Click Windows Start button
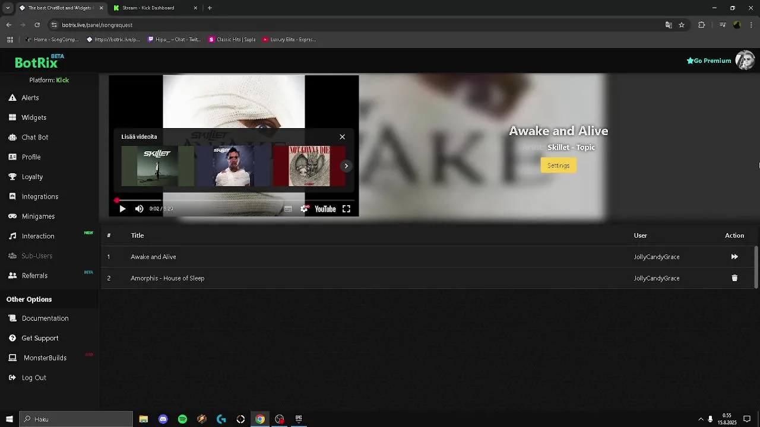The width and height of the screenshot is (760, 427). [9, 419]
